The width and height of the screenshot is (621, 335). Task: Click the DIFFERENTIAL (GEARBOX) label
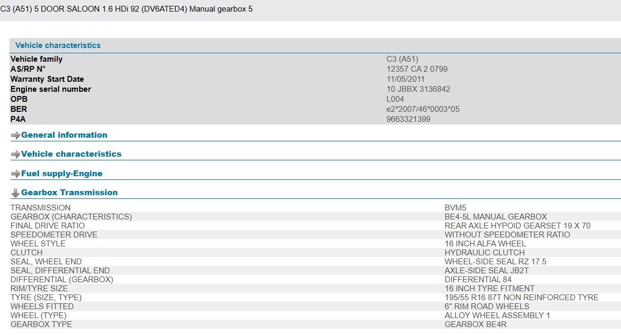pyautogui.click(x=62, y=280)
